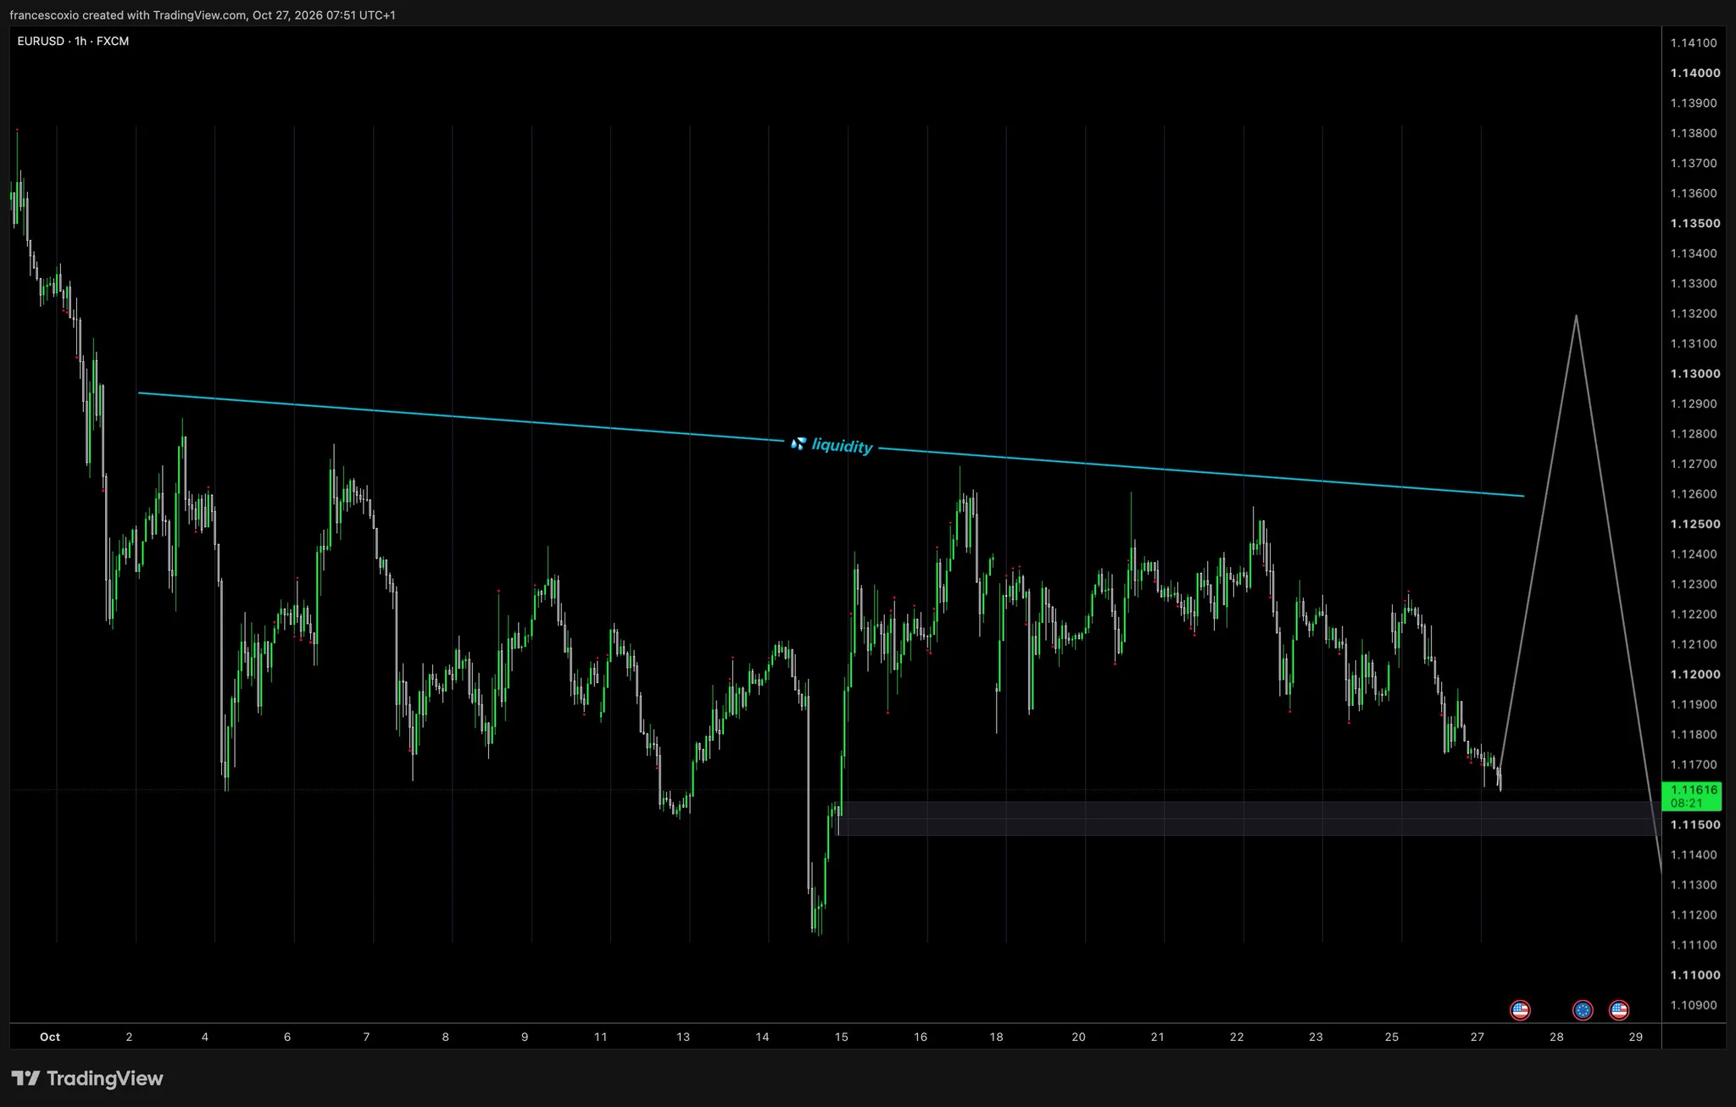This screenshot has height=1107, width=1736.
Task: Click the 1.14000 price axis label
Action: pyautogui.click(x=1695, y=73)
